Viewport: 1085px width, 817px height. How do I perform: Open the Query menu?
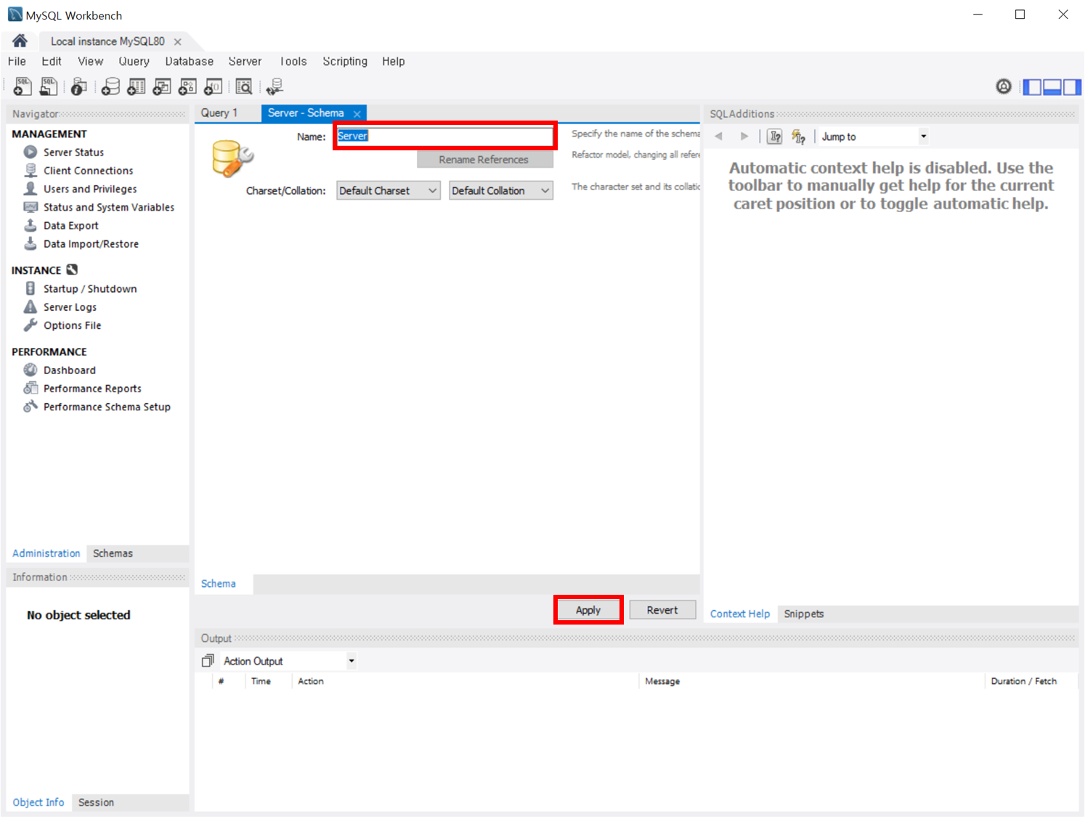[134, 61]
